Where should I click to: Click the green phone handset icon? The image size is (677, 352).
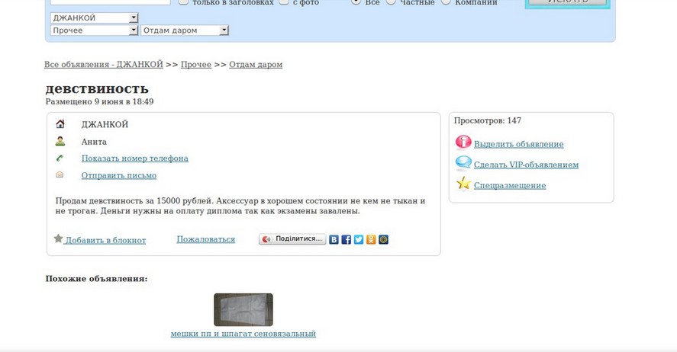pos(60,158)
